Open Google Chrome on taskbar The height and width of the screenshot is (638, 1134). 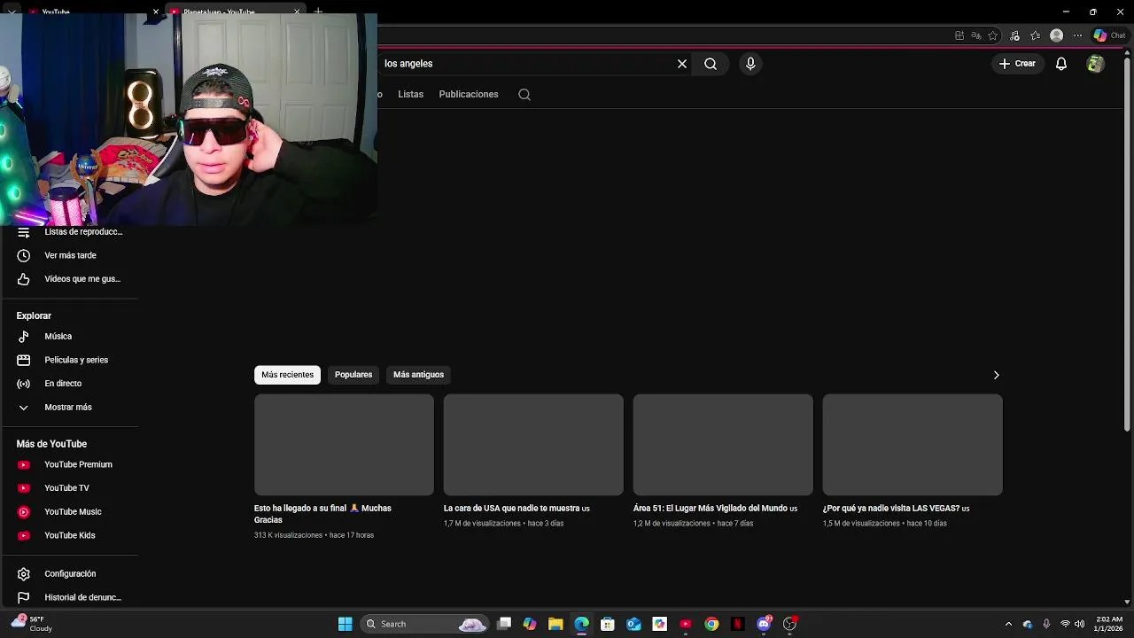tap(711, 624)
